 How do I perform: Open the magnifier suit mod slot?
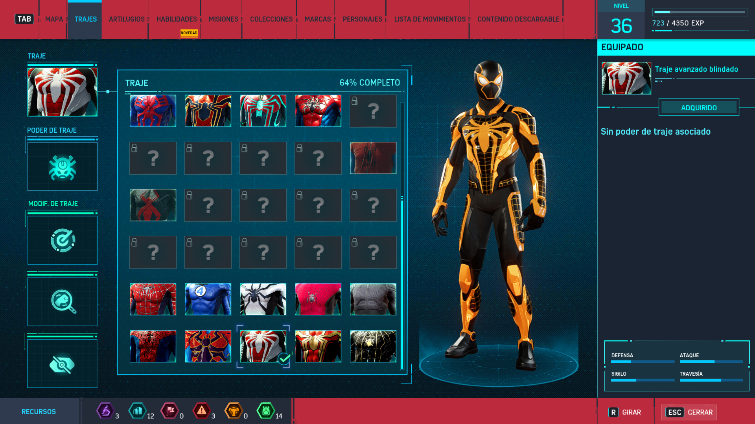click(63, 302)
